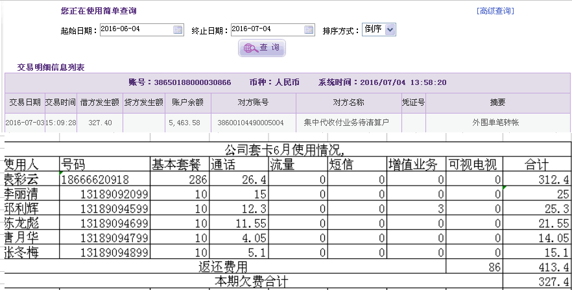Screen dimensions: 572x290
Task: Select the cell with phone number 18666620918
Action: (x=104, y=180)
